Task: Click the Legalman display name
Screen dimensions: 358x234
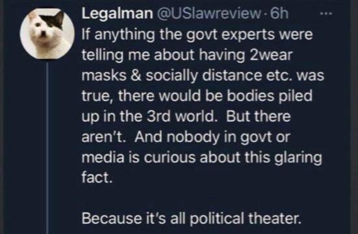Action: coord(118,14)
